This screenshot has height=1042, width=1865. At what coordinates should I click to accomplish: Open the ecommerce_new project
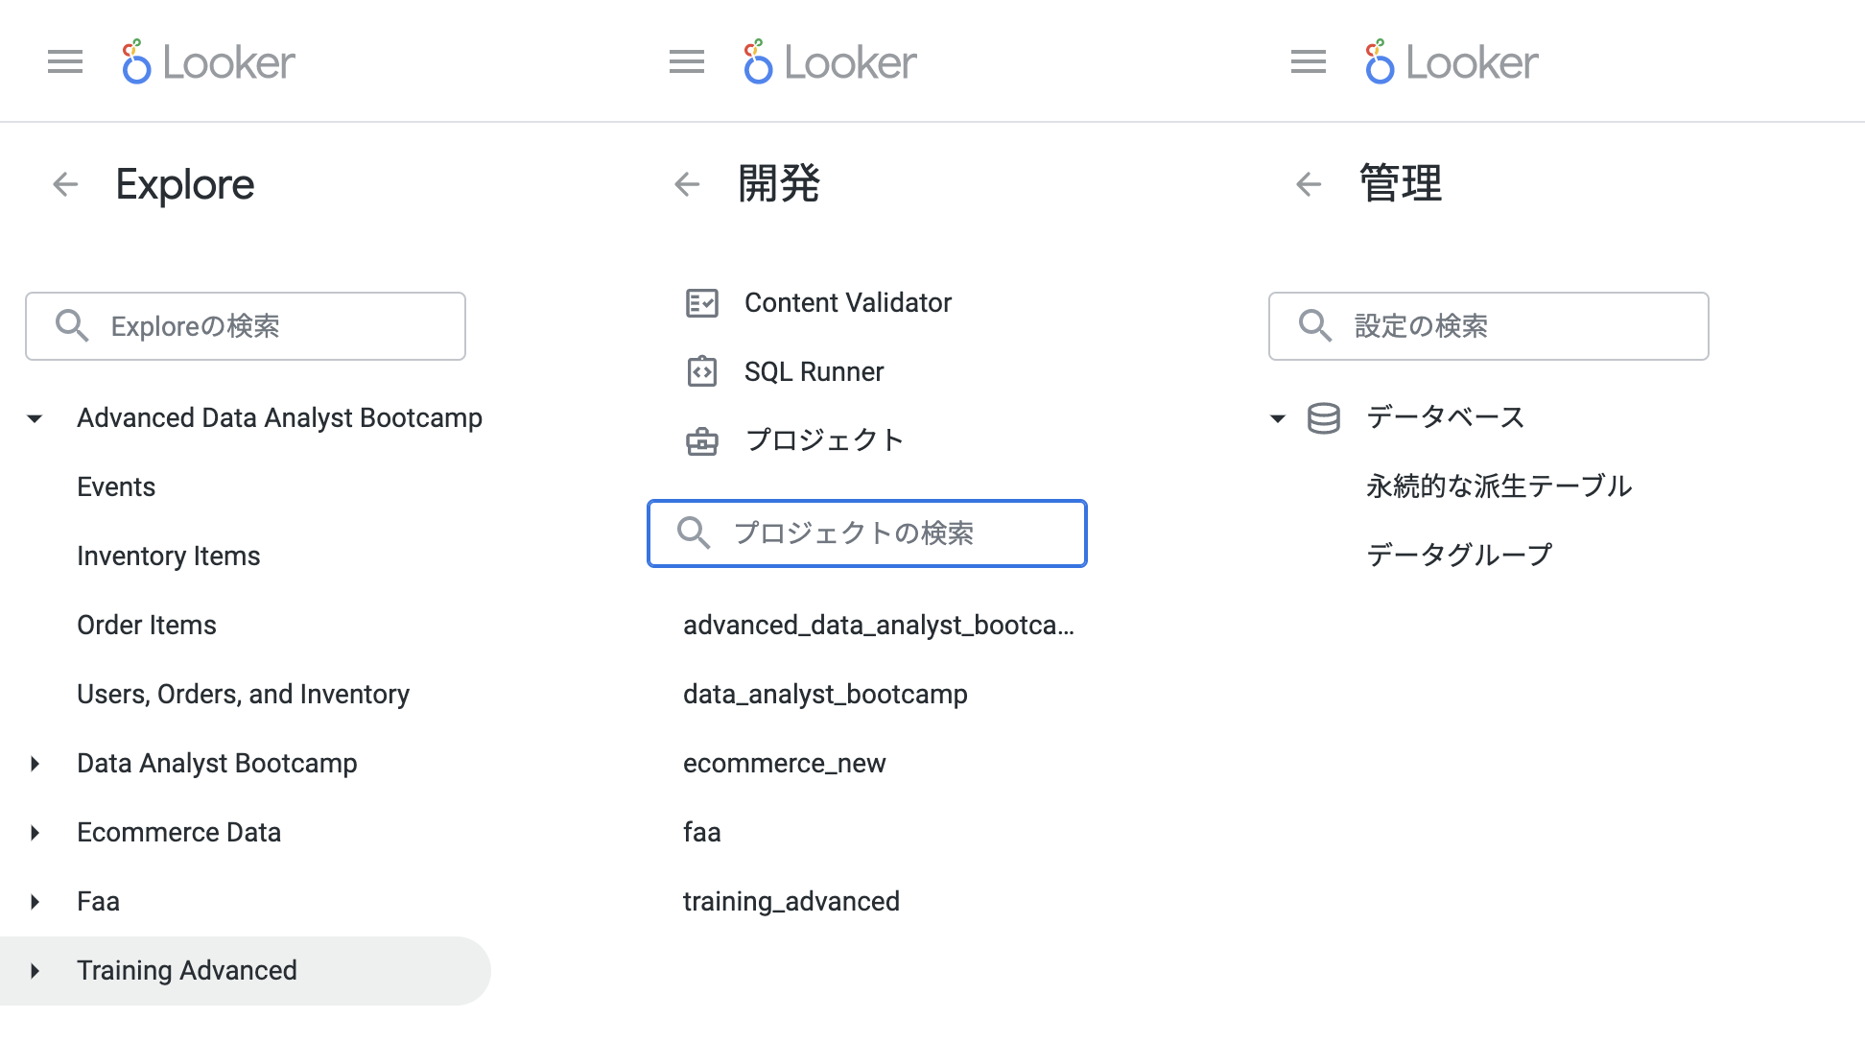click(x=784, y=763)
